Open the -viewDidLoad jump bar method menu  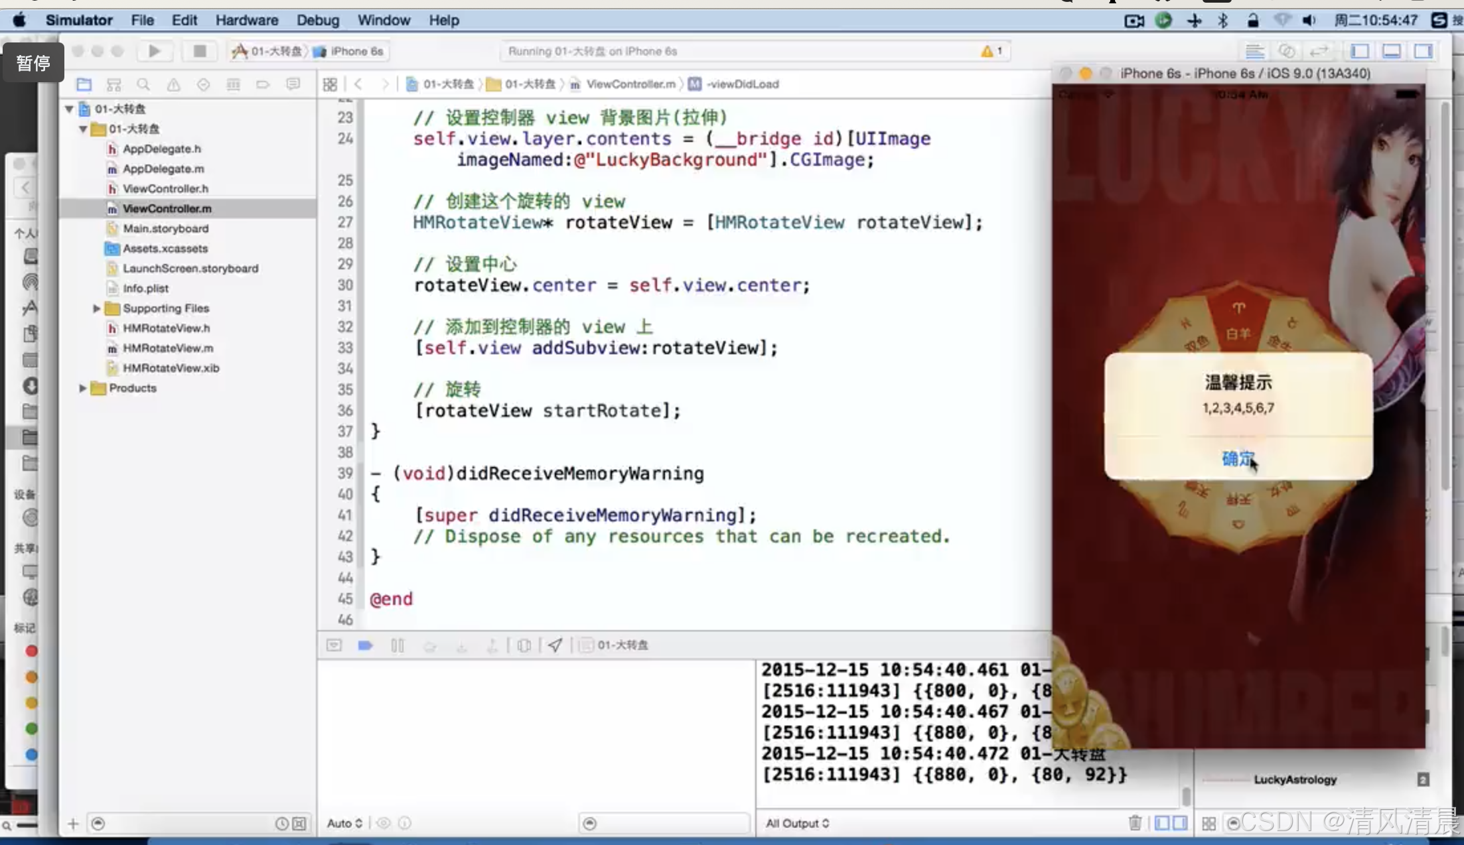734,84
